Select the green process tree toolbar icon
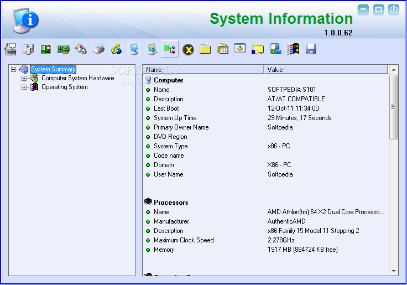 coord(170,49)
